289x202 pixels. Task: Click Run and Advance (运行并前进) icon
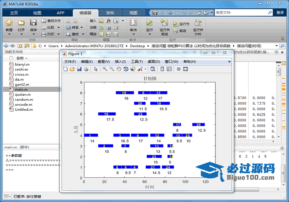pyautogui.click(x=164, y=22)
